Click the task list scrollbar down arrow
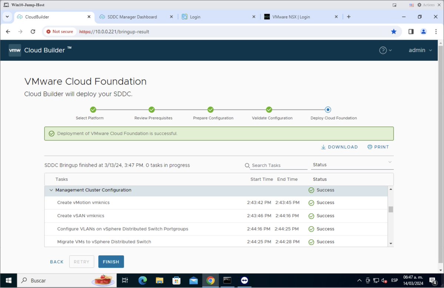 391,244
